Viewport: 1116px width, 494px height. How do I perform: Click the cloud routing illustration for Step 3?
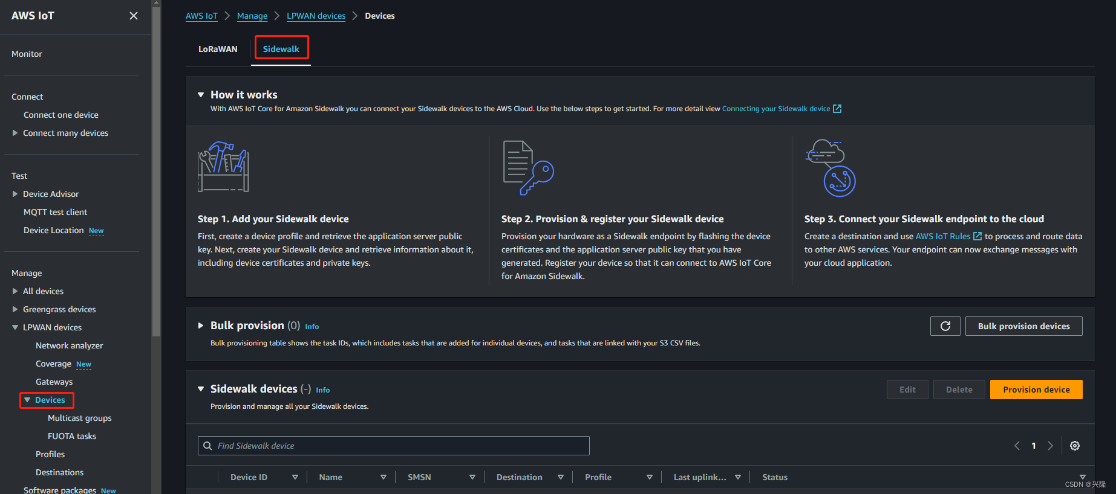coord(830,168)
